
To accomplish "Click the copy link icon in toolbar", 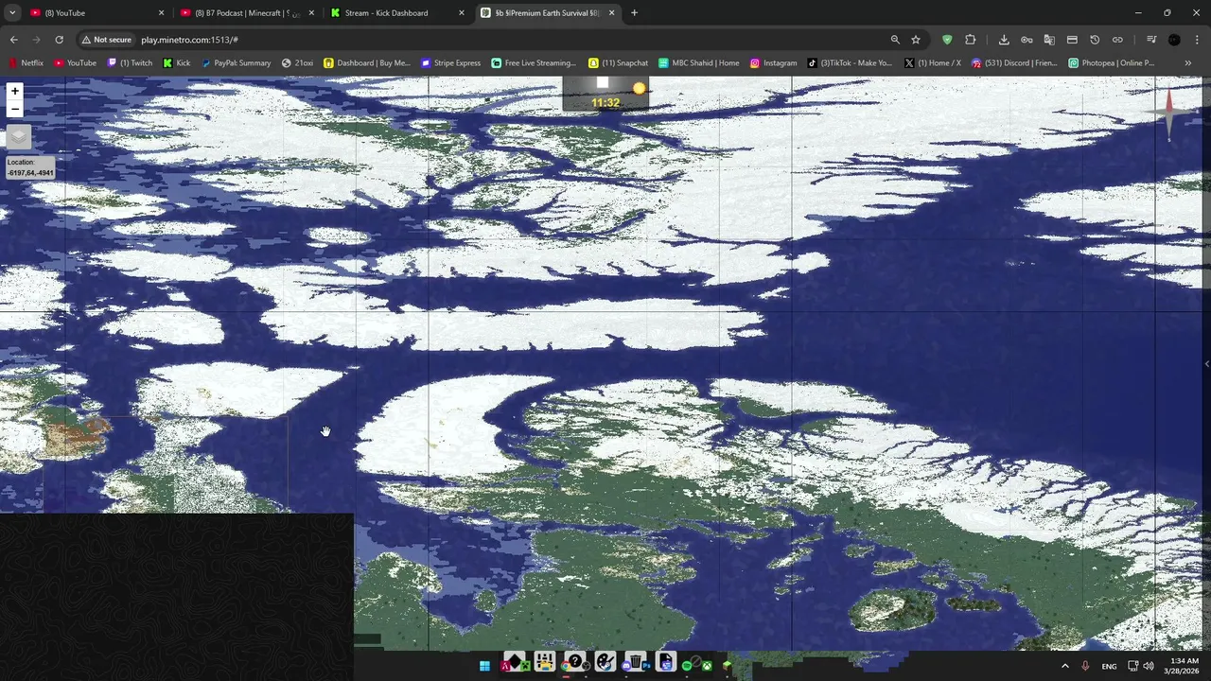I will [1117, 40].
